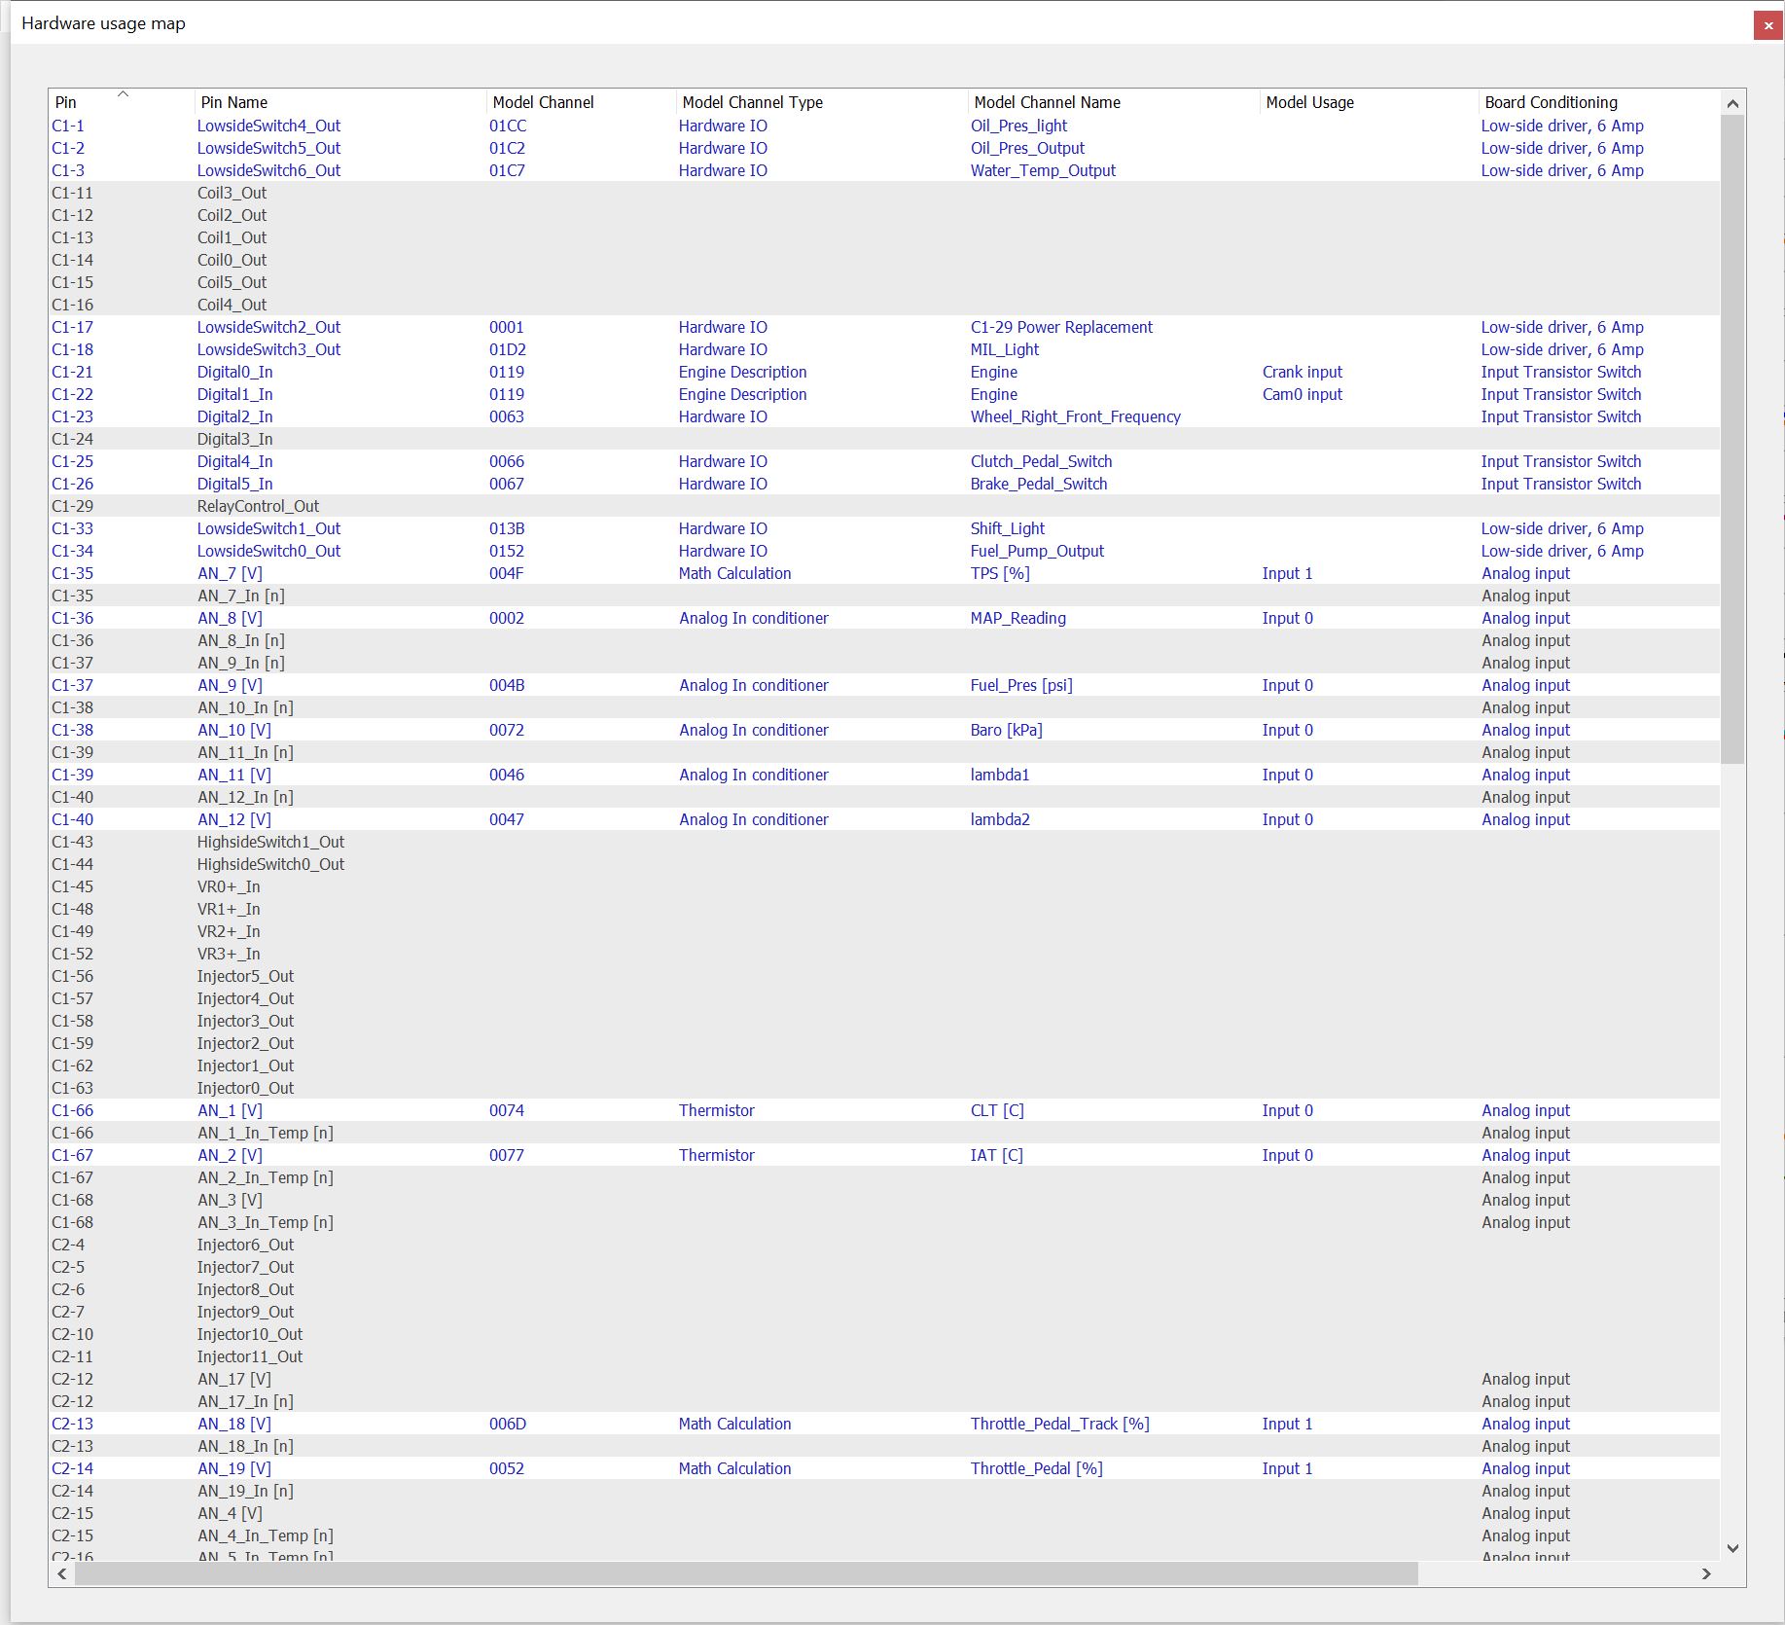
Task: Click the horizontal scrollbar left arrow
Action: [x=62, y=1573]
